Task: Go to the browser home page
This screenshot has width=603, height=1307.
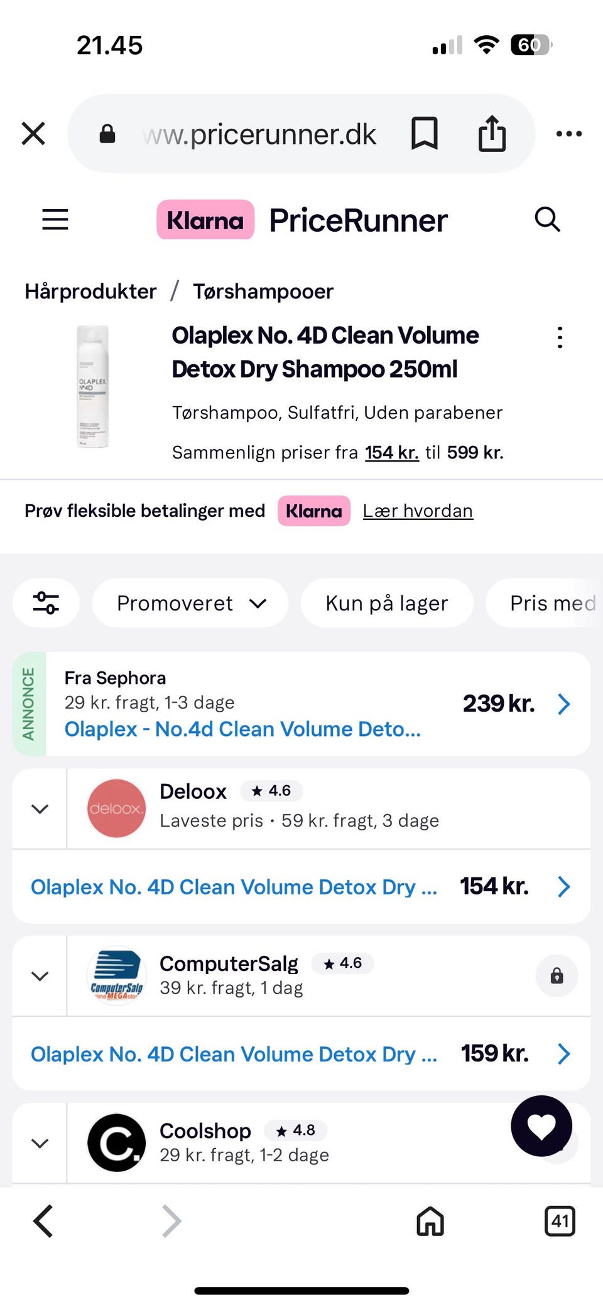Action: click(x=430, y=1221)
